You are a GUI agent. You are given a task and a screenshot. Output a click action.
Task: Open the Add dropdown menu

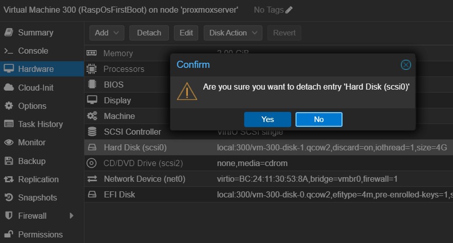[107, 33]
